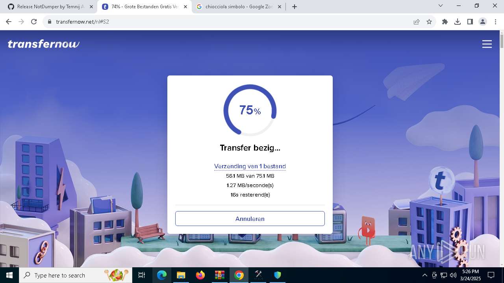The image size is (504, 283).
Task: Click the '56.1 MB van 75.1 MB' text
Action: click(x=250, y=176)
